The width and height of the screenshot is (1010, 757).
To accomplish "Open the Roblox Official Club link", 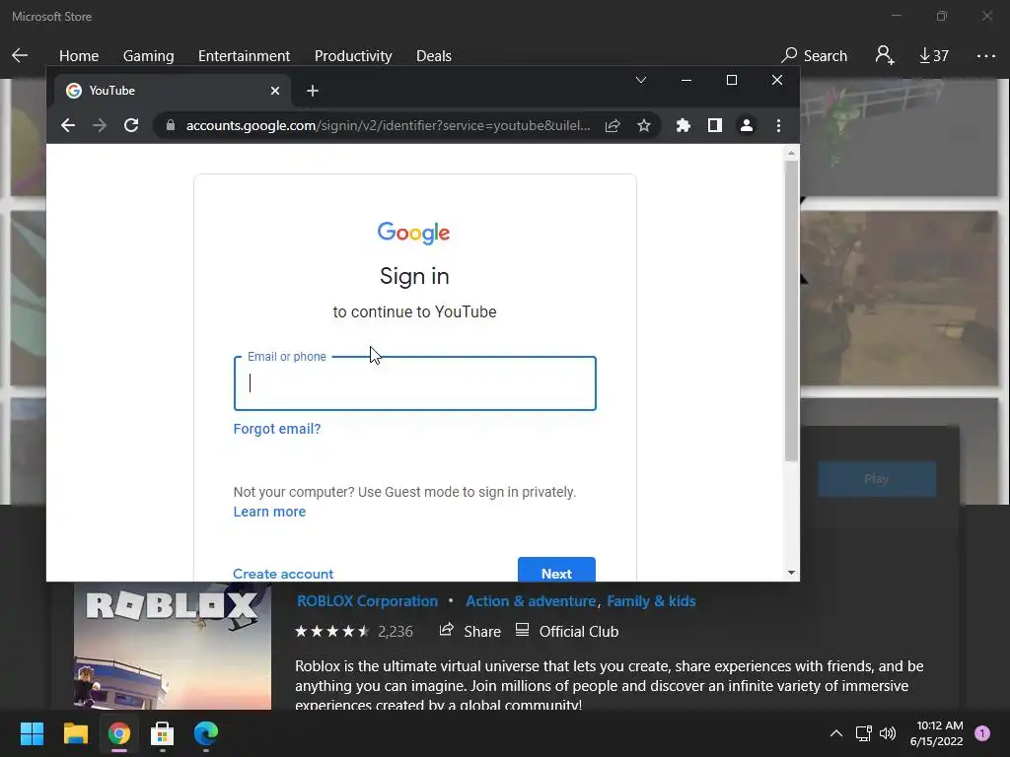I will click(567, 632).
